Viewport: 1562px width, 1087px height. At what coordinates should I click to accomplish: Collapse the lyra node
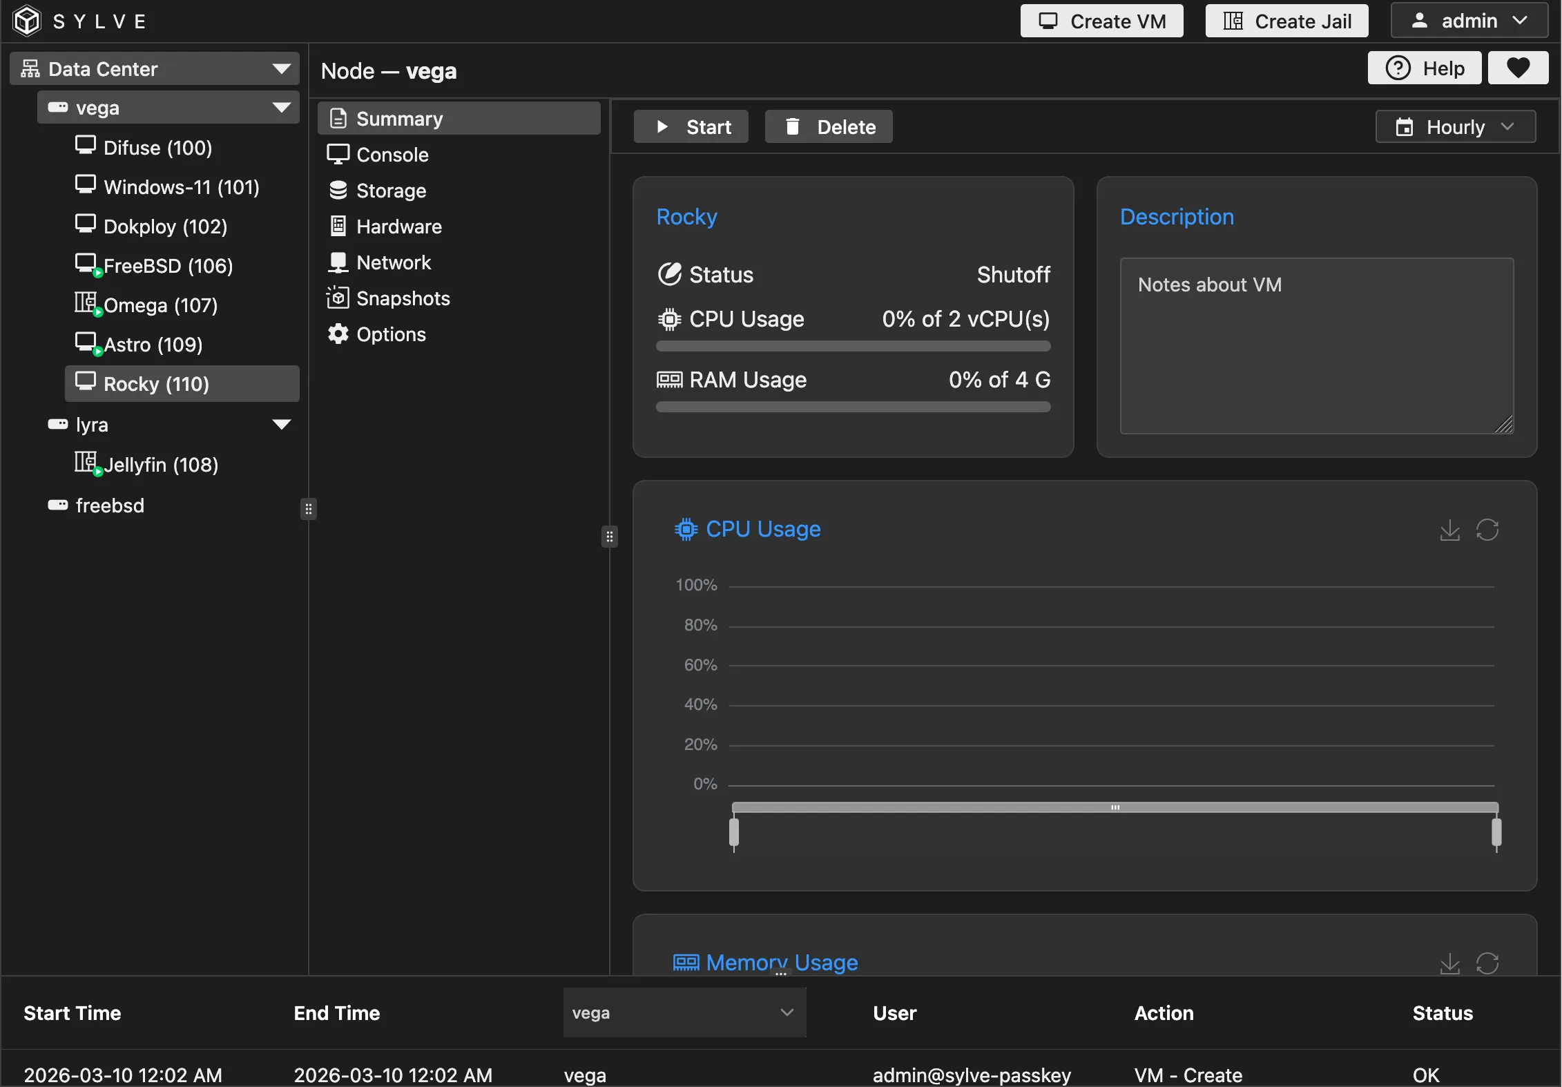pyautogui.click(x=281, y=425)
